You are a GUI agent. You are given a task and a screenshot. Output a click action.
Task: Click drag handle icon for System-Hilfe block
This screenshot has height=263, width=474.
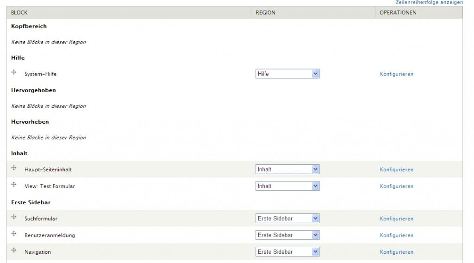[x=14, y=73]
